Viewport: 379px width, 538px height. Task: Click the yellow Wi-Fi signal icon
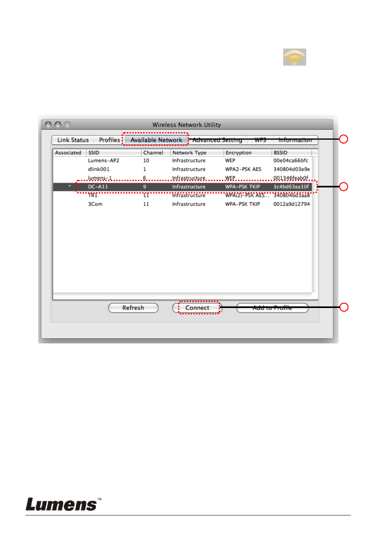click(294, 57)
